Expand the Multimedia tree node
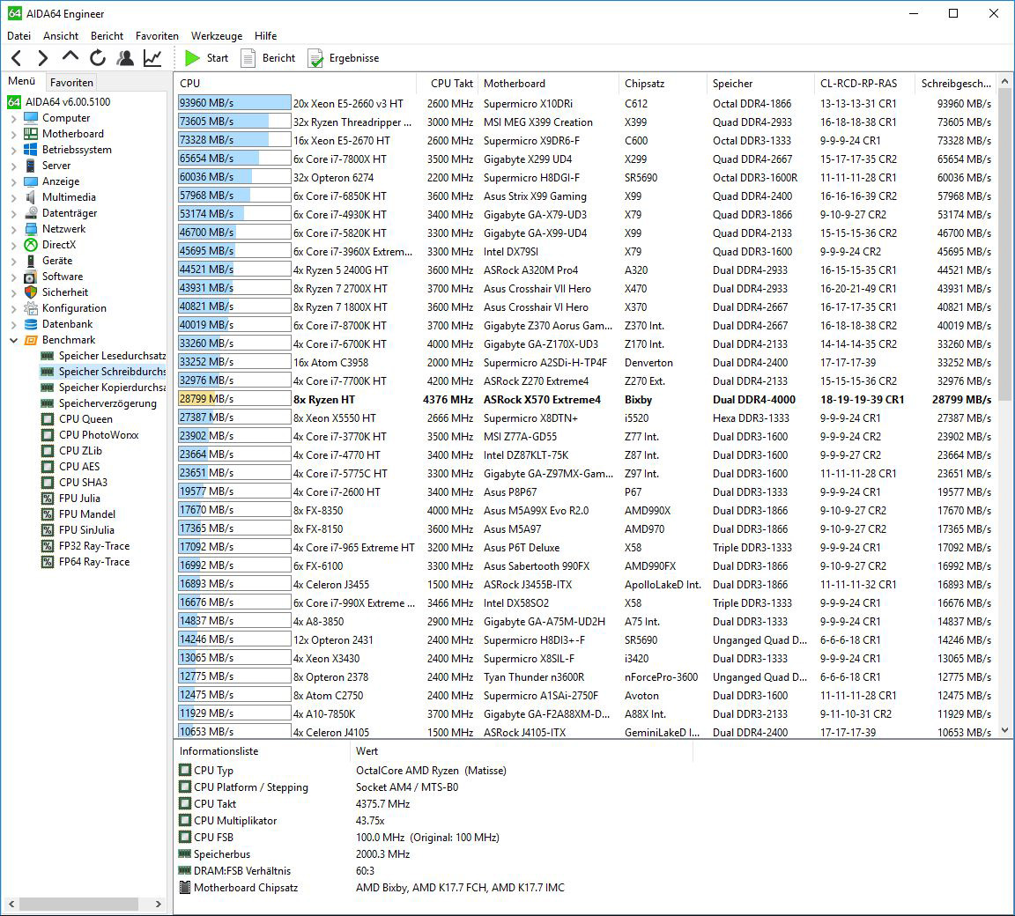Image resolution: width=1015 pixels, height=916 pixels. coord(13,197)
